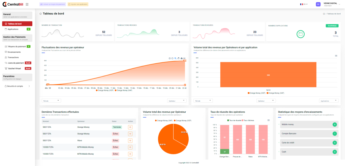Open the Applications dropdown filter

329,101
